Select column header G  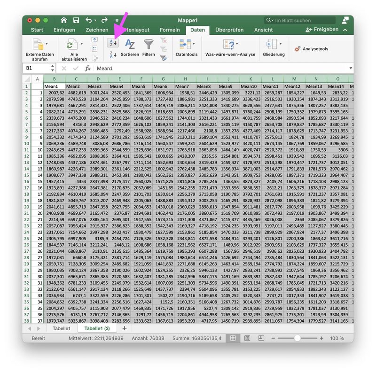tap(163, 79)
